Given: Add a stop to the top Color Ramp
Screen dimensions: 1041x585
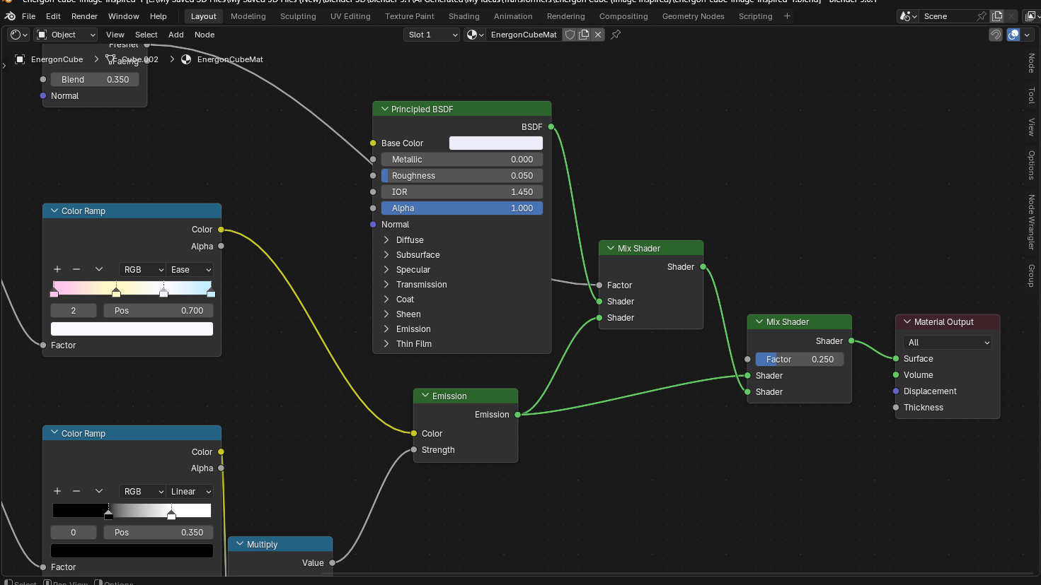Looking at the screenshot, I should [x=57, y=270].
